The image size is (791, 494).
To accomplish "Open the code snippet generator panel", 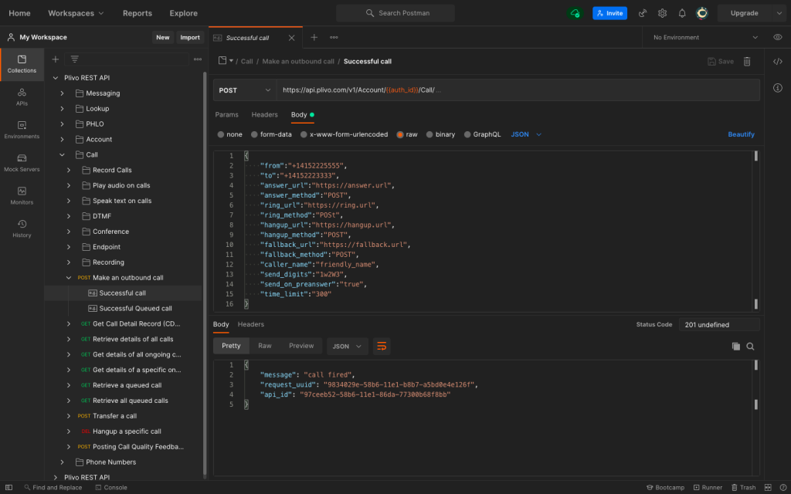I will tap(777, 61).
